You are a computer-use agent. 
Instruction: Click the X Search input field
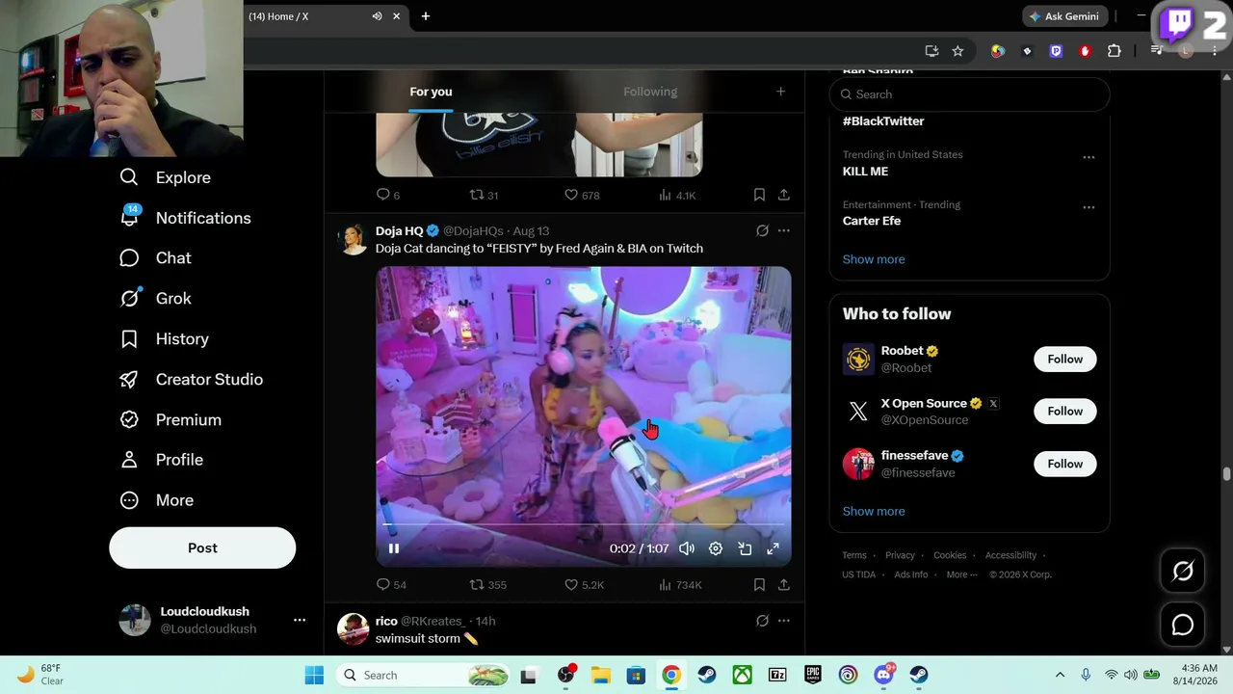coord(969,94)
